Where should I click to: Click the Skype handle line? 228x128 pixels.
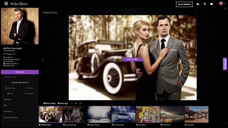(9, 65)
